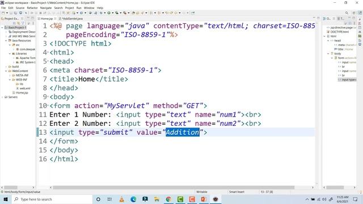Click Writable status bar entry

click(202, 192)
